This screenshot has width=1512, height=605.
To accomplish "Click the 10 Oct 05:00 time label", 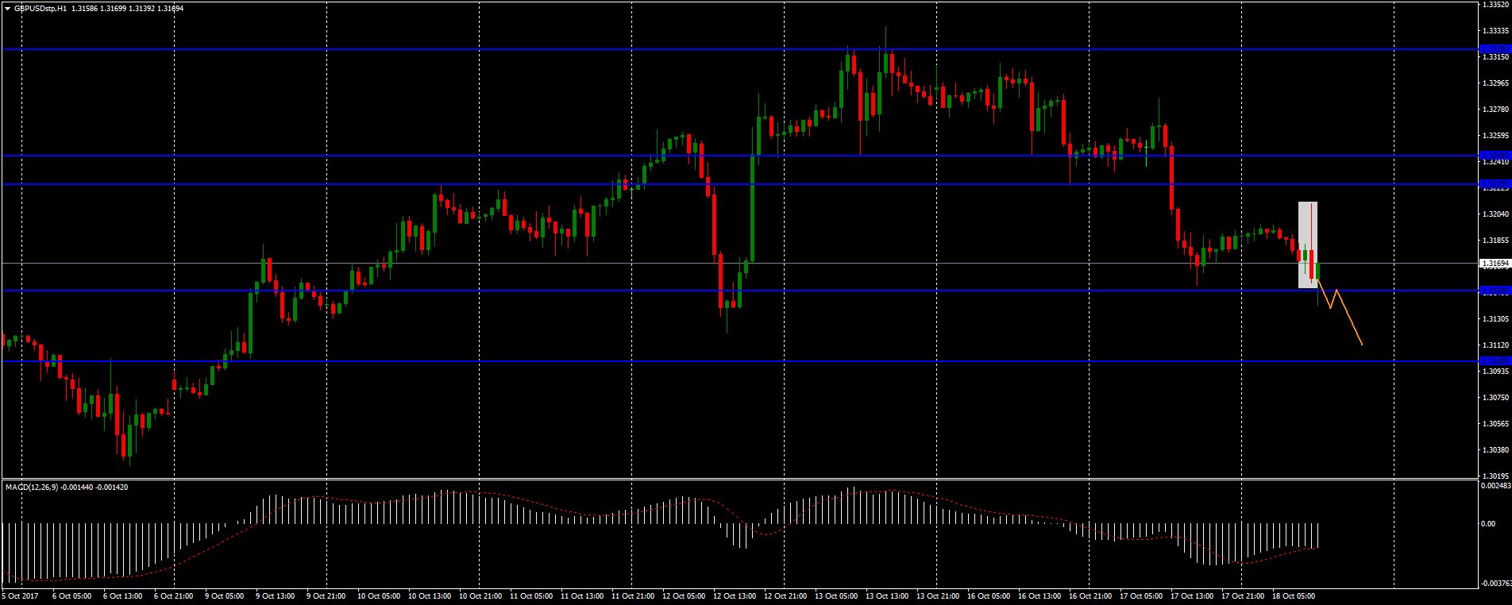I will point(379,595).
